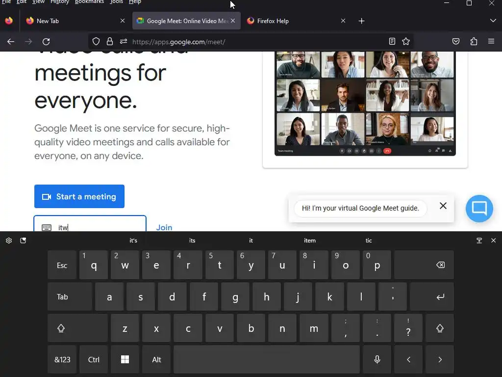The image size is (502, 377).
Task: Choose the "it's" word suggestion
Action: pyautogui.click(x=133, y=241)
